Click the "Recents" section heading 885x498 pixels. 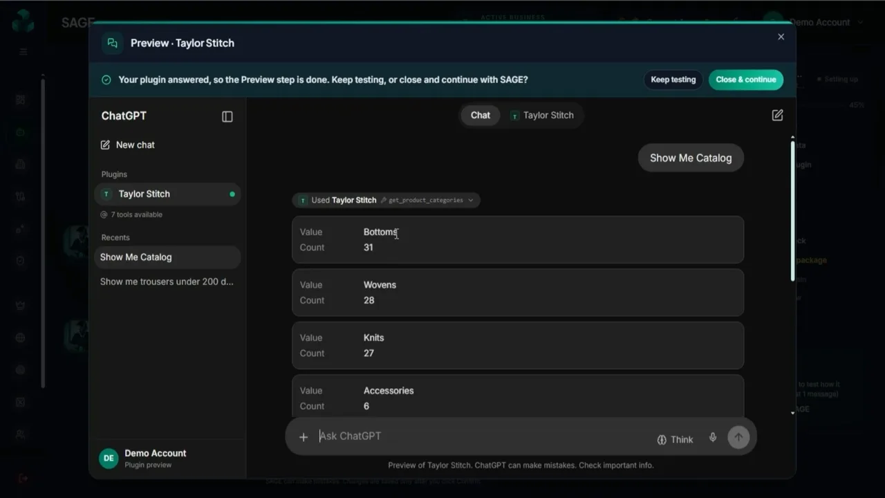(115, 238)
